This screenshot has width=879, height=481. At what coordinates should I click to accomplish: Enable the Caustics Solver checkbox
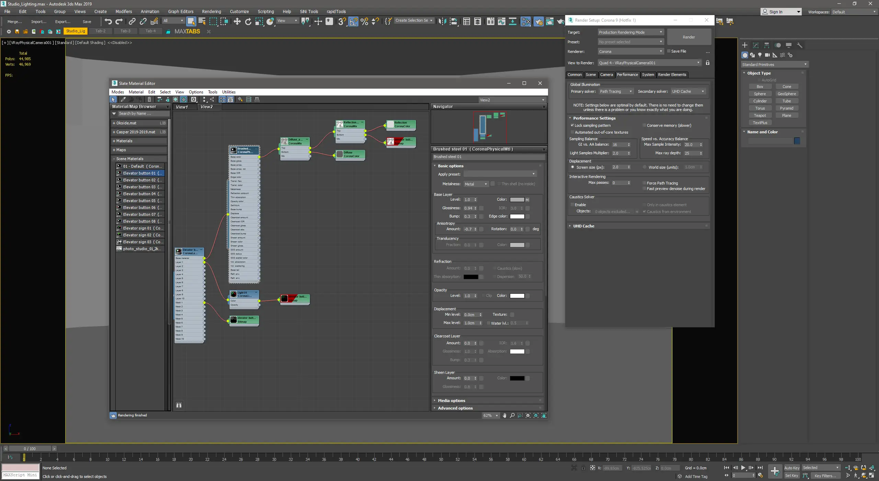click(572, 205)
